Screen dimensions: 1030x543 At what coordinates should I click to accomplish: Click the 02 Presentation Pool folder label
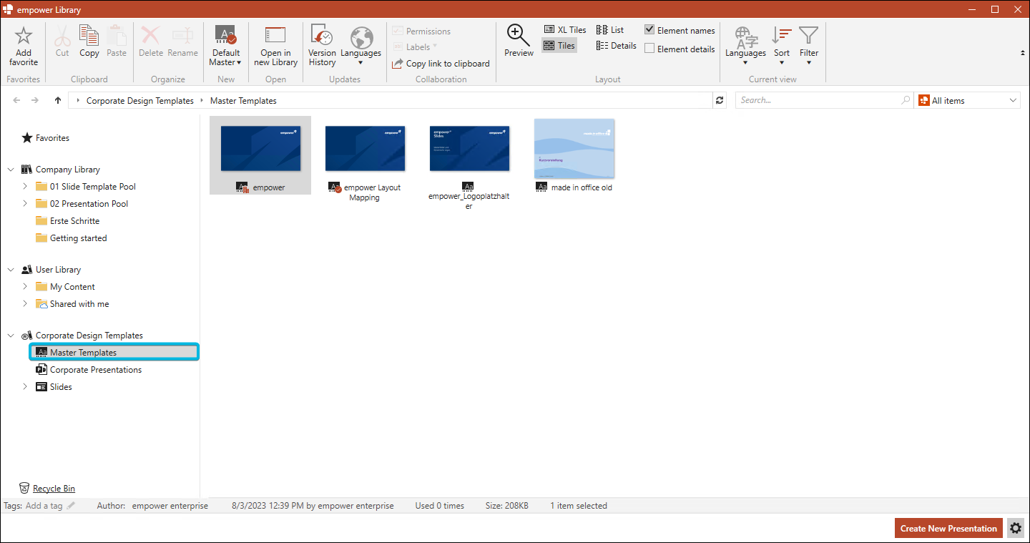(x=89, y=204)
